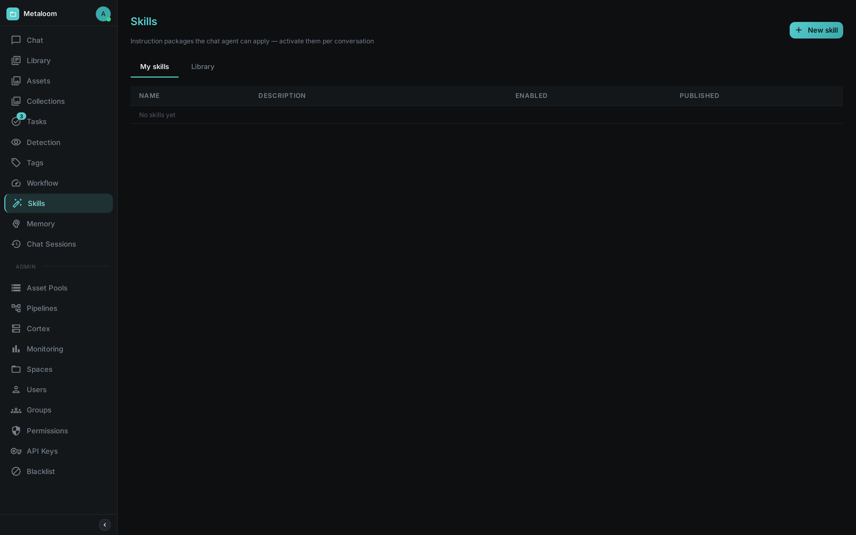Click the DESCRIPTION column header
Viewport: 856px width, 535px height.
click(282, 95)
